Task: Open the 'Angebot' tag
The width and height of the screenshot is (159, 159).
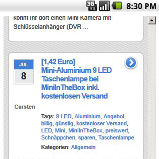Action: [114, 116]
